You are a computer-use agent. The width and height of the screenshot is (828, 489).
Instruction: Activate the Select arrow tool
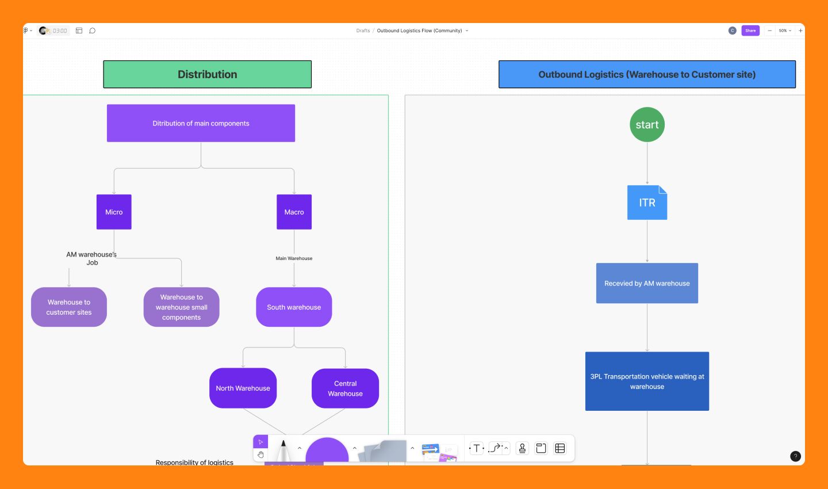(260, 441)
